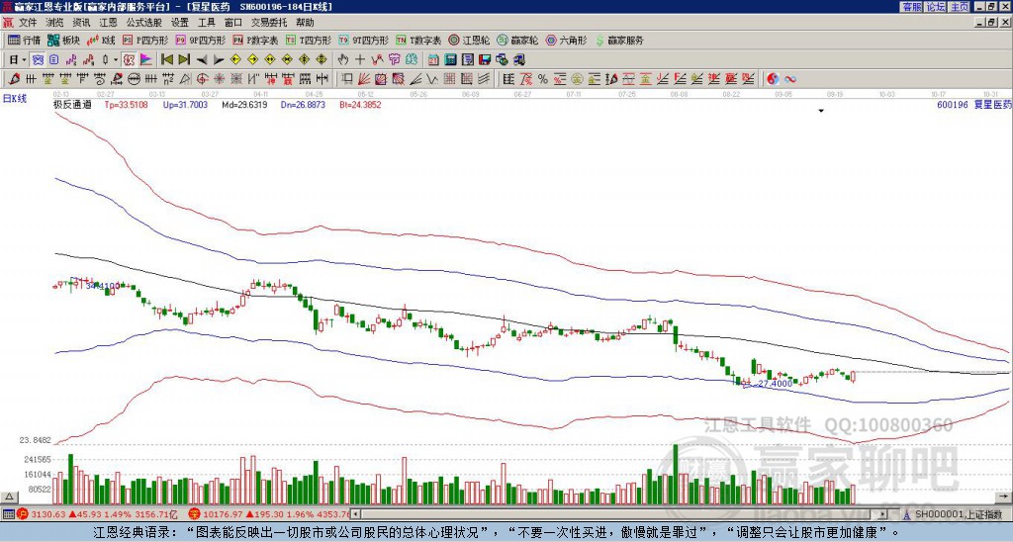
Task: Open the P四方形 square tool
Action: coord(145,40)
